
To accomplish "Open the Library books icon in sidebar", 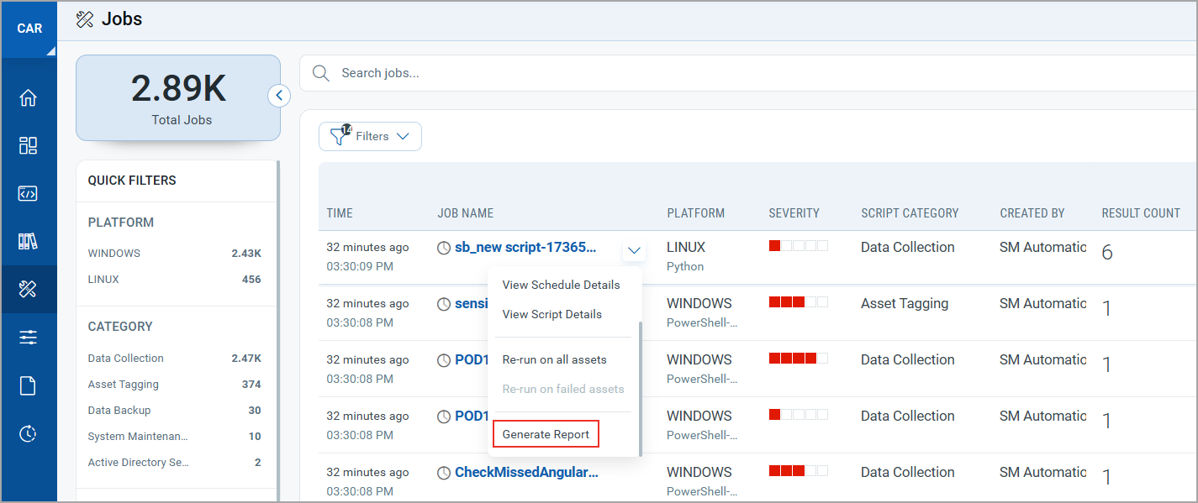I will 28,242.
